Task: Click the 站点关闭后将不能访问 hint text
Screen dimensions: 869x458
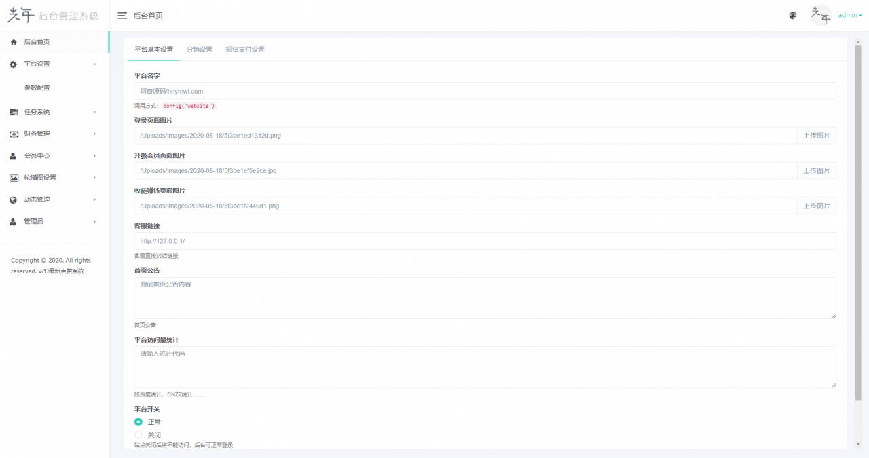Action: [183, 445]
